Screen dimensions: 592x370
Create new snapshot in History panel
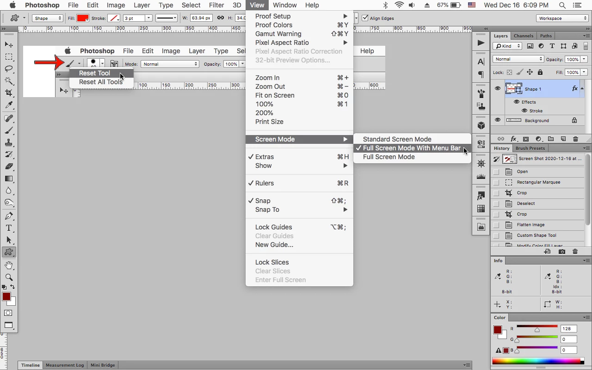[561, 252]
